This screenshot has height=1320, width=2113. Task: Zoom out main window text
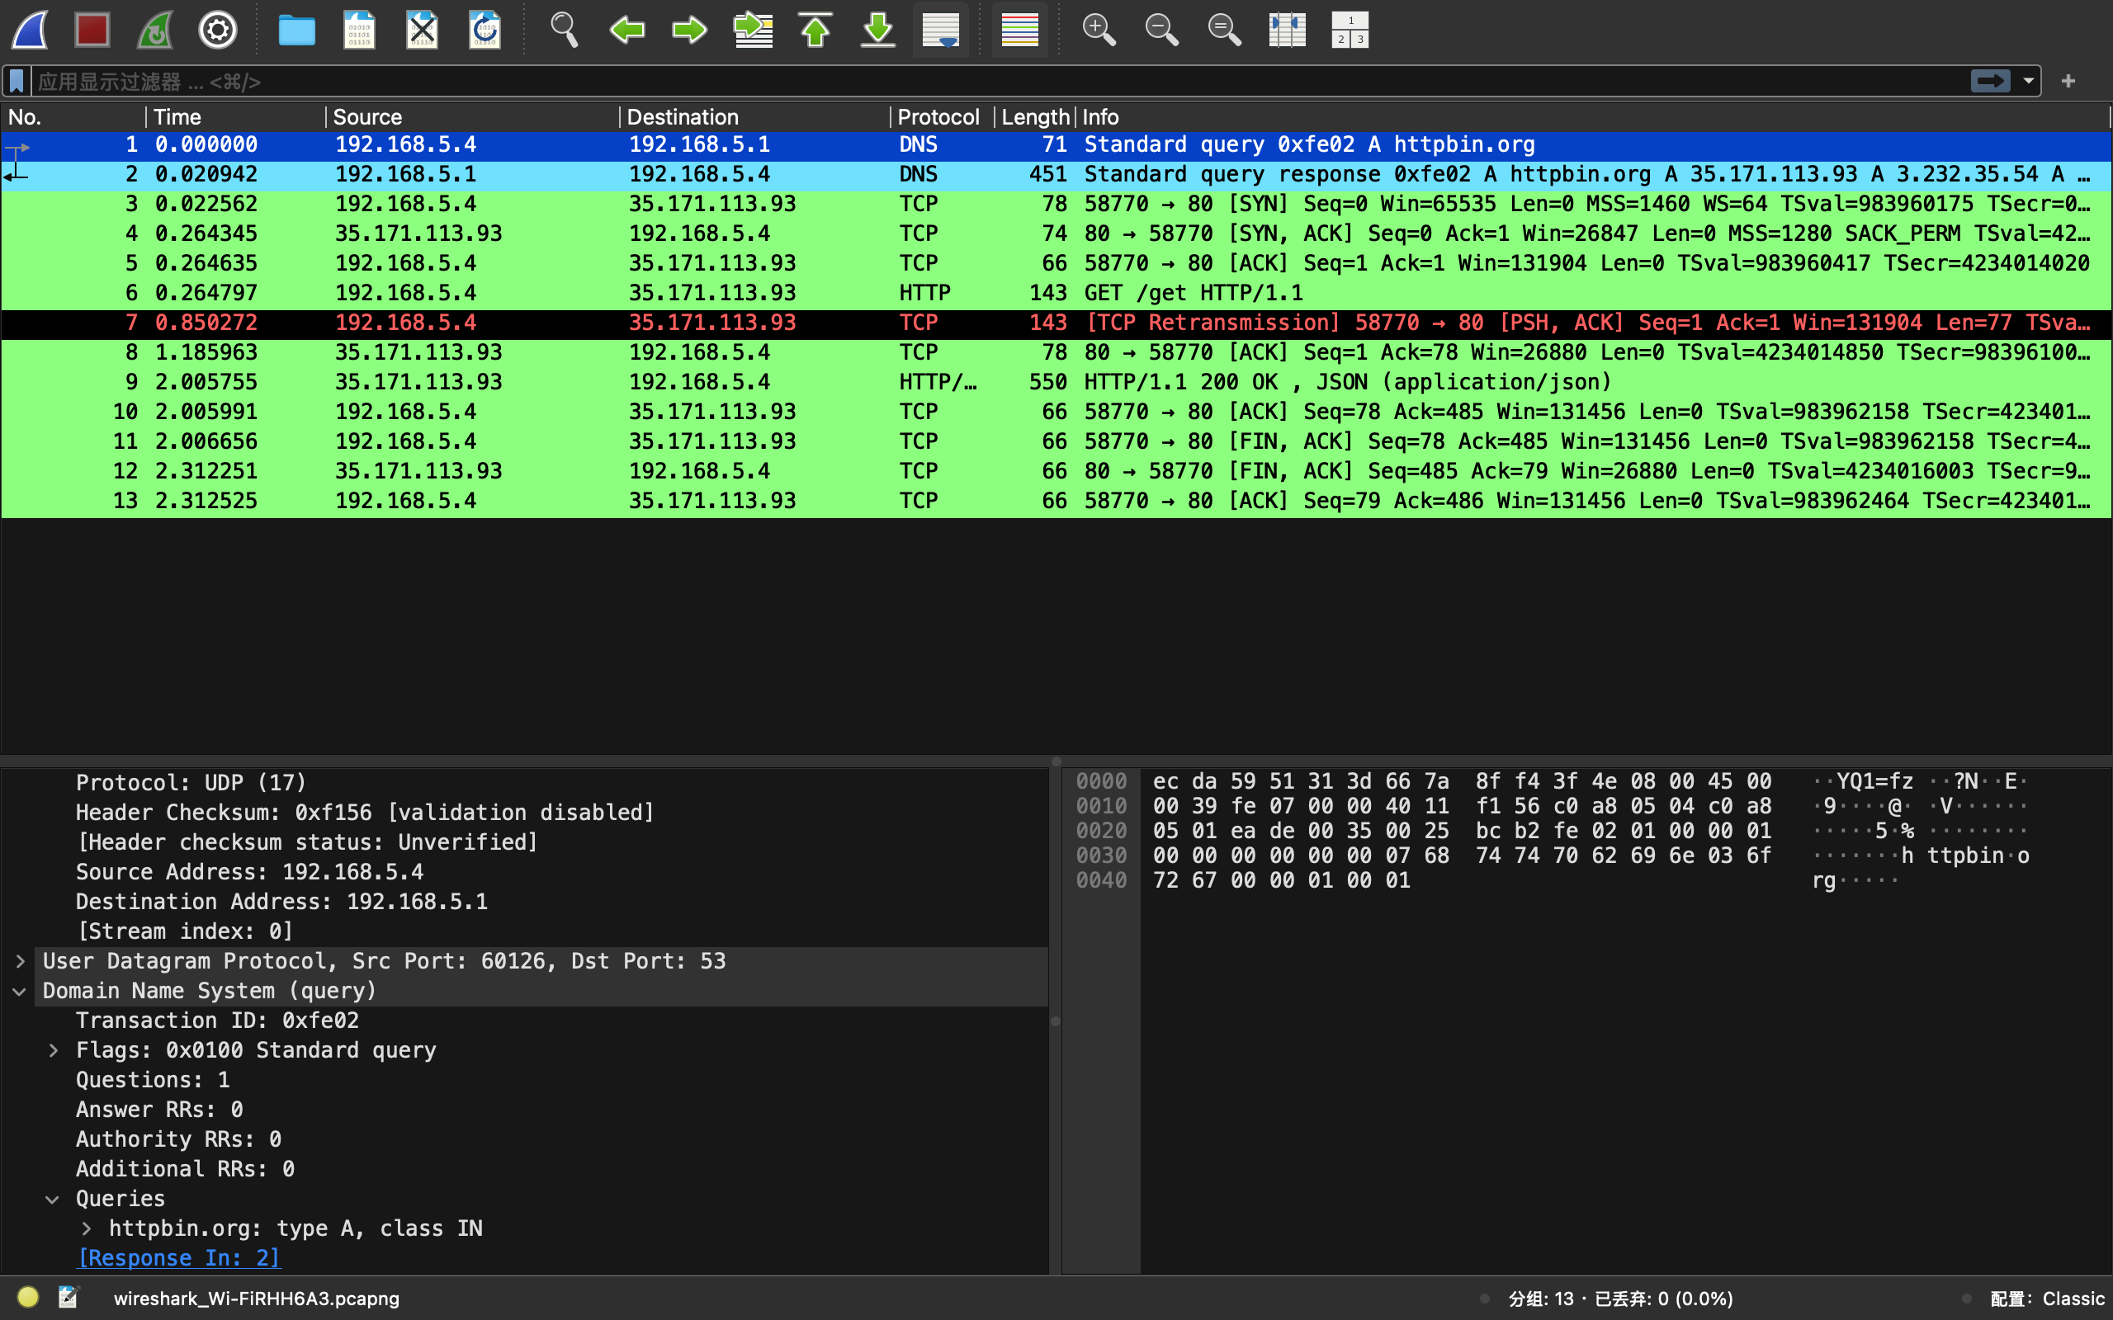point(1162,30)
